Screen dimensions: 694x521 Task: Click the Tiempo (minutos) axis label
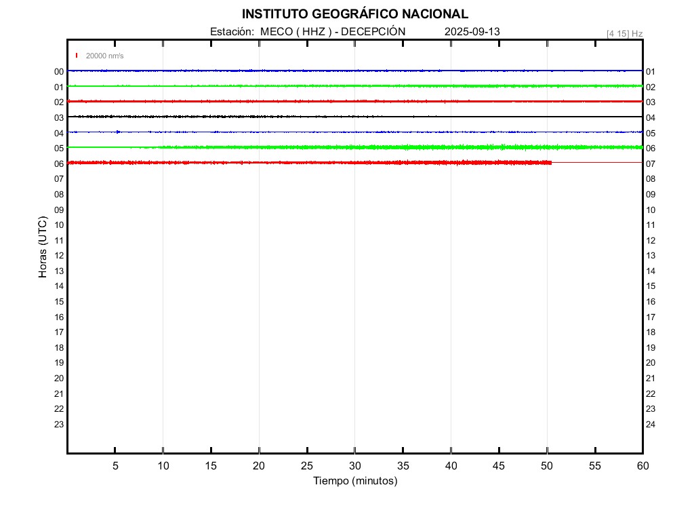355,481
